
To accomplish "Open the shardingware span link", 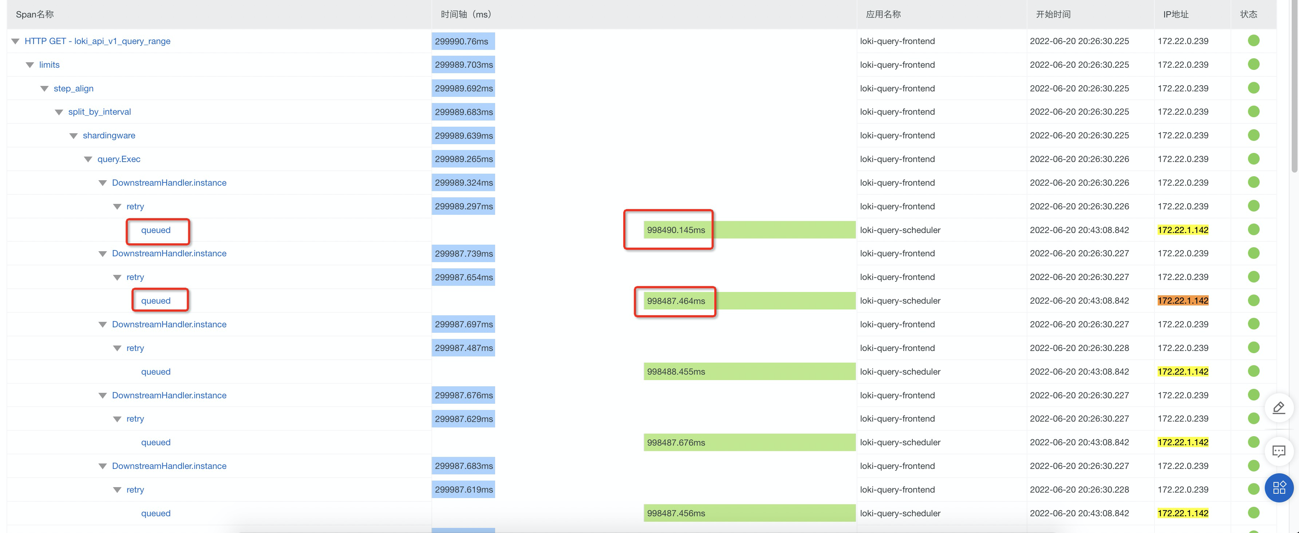I will tap(110, 135).
